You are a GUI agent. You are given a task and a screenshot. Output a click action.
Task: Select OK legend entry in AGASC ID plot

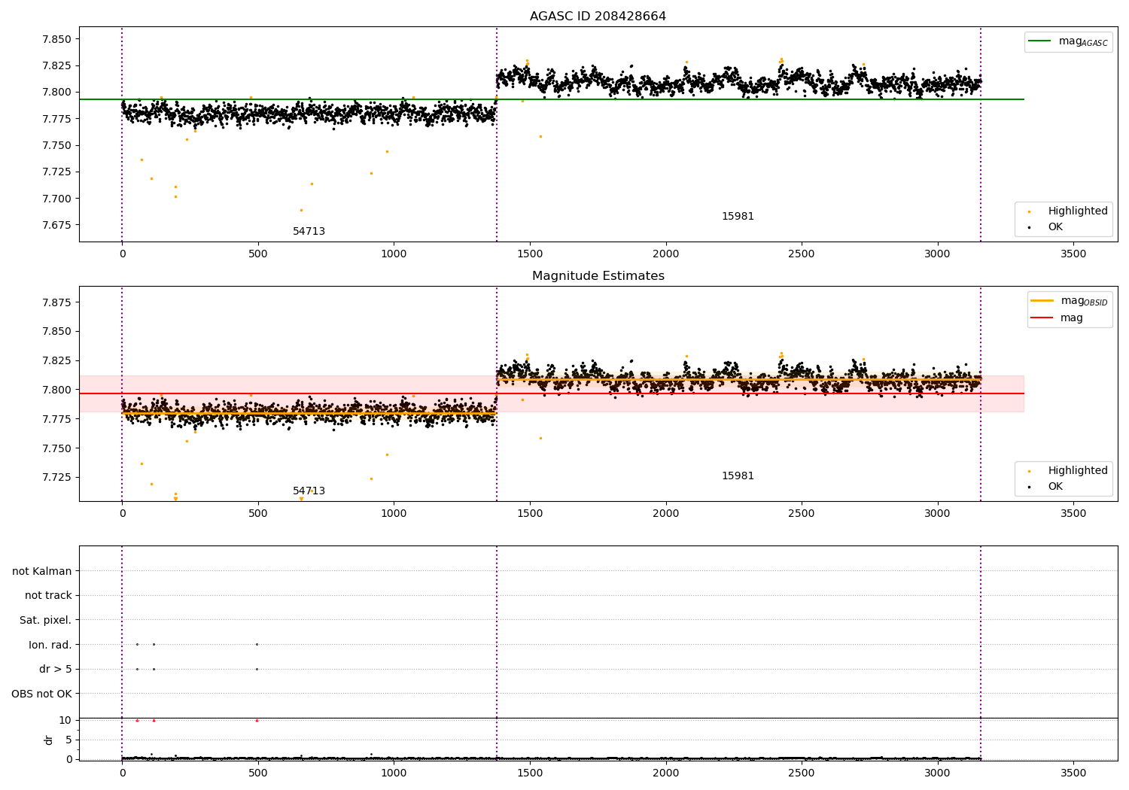point(1046,227)
